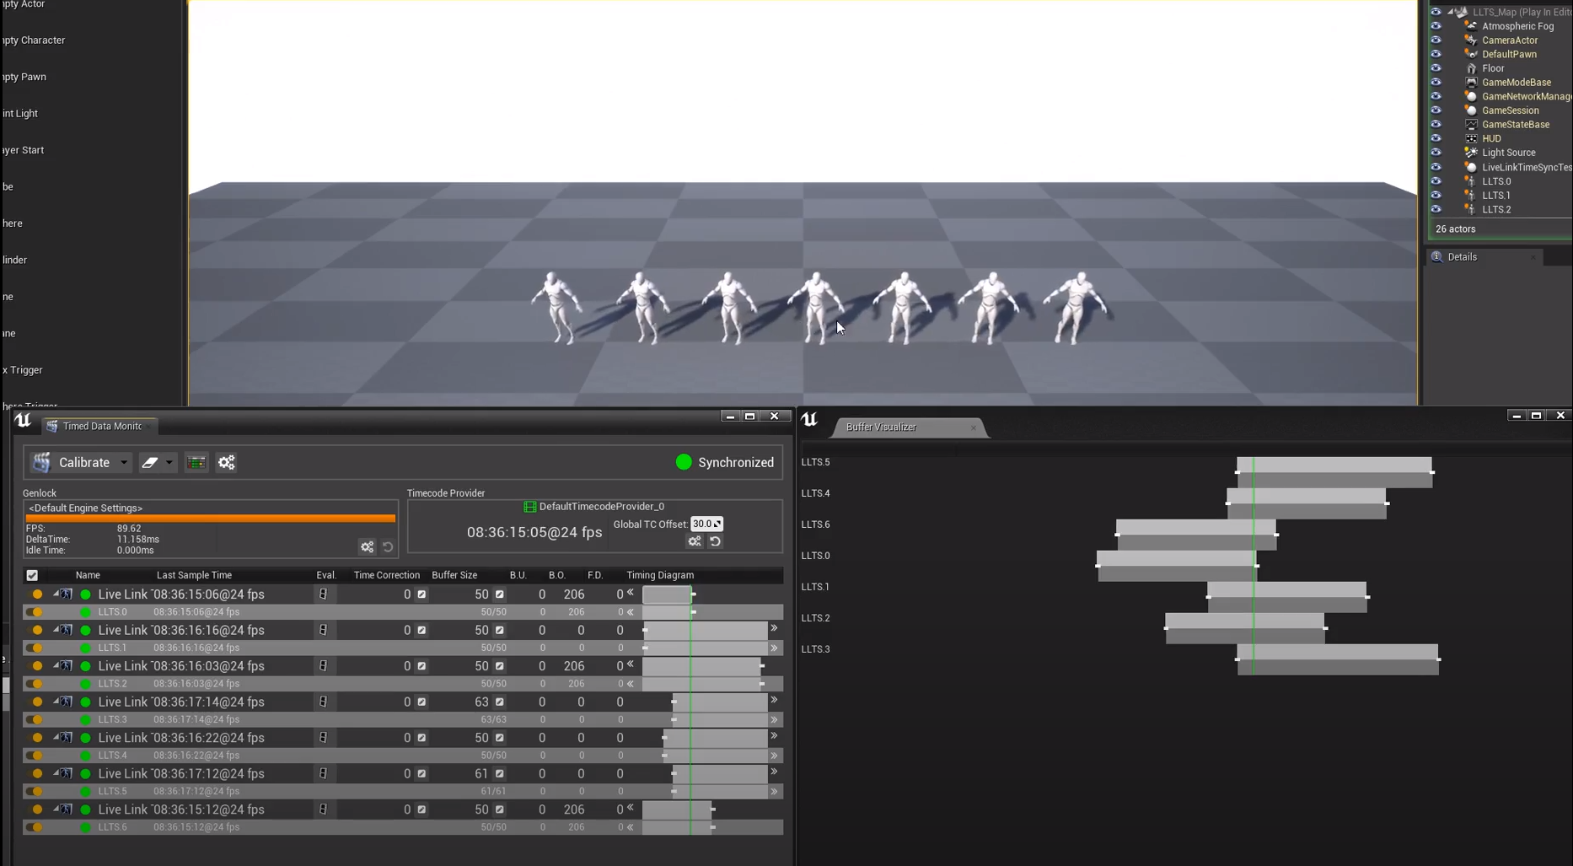The height and width of the screenshot is (866, 1573).
Task: Click HUD actor icon in outliner
Action: pyautogui.click(x=1471, y=138)
